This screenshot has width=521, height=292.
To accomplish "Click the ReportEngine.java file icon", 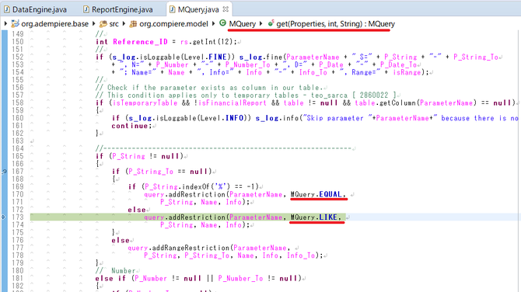I will point(86,9).
